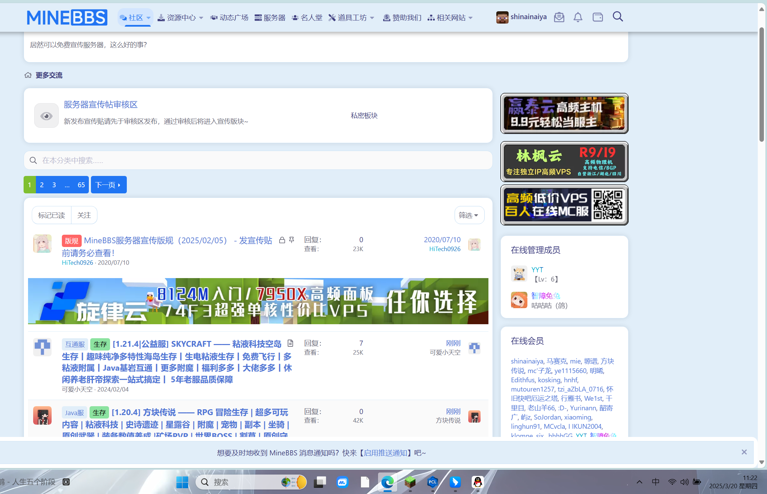Click the 互通服 tag label
The width and height of the screenshot is (767, 494).
[x=75, y=344]
